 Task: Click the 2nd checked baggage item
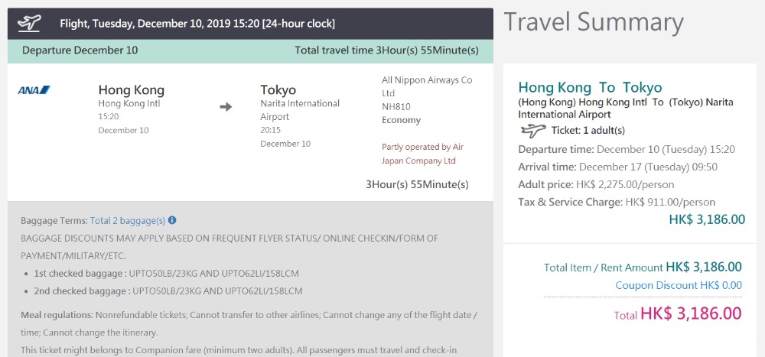pyautogui.click(x=168, y=291)
